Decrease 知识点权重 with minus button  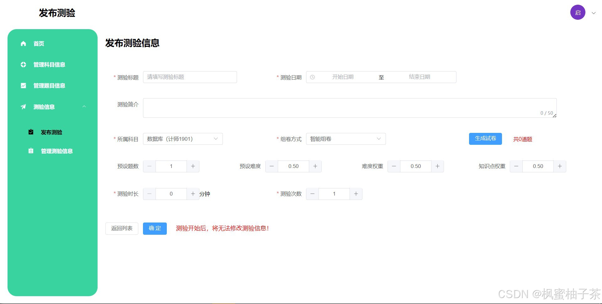pos(516,166)
